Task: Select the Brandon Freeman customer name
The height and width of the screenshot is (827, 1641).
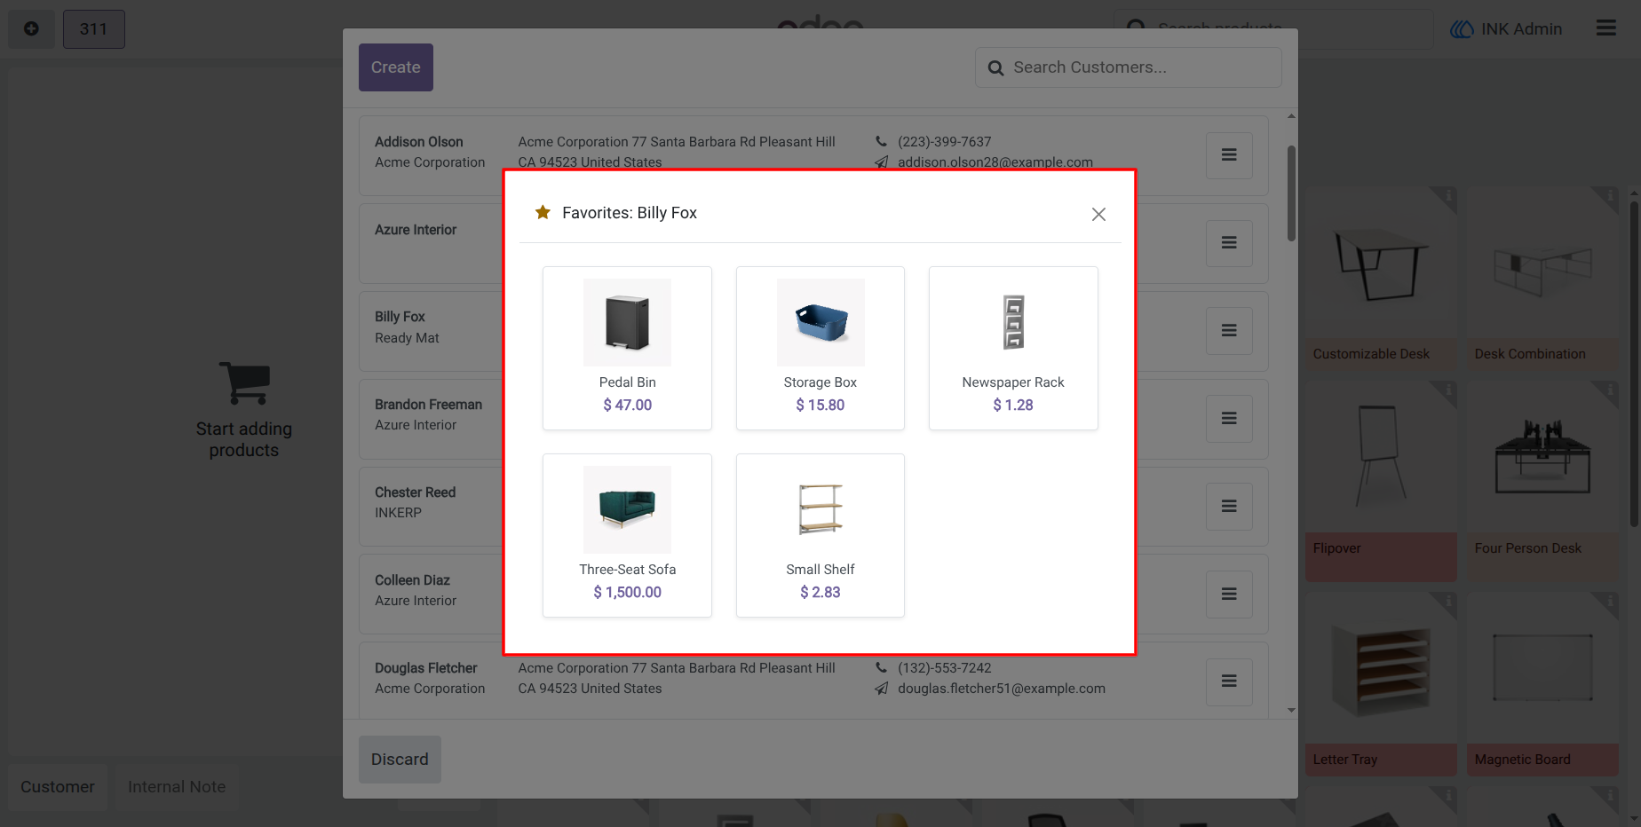Action: [428, 405]
